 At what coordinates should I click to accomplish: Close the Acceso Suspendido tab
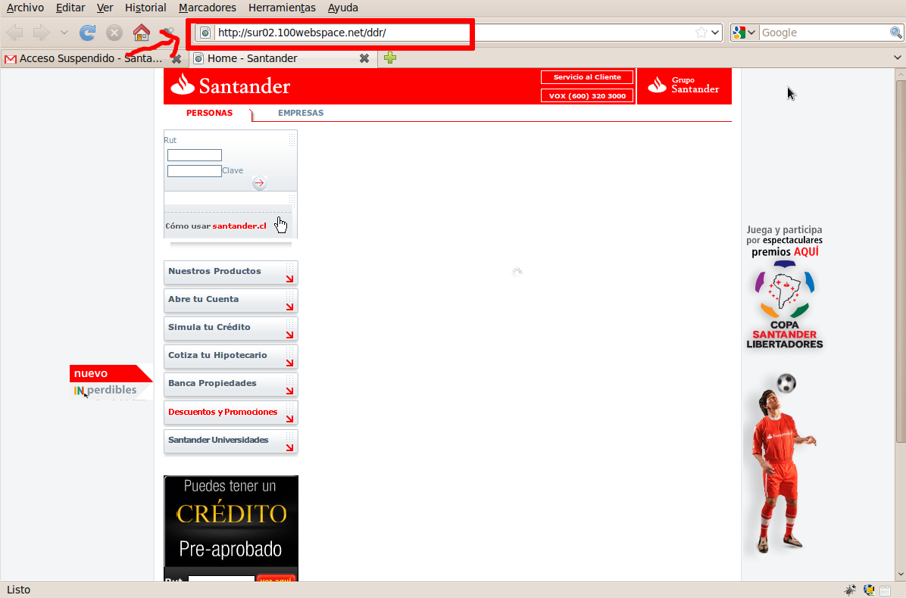click(x=177, y=58)
